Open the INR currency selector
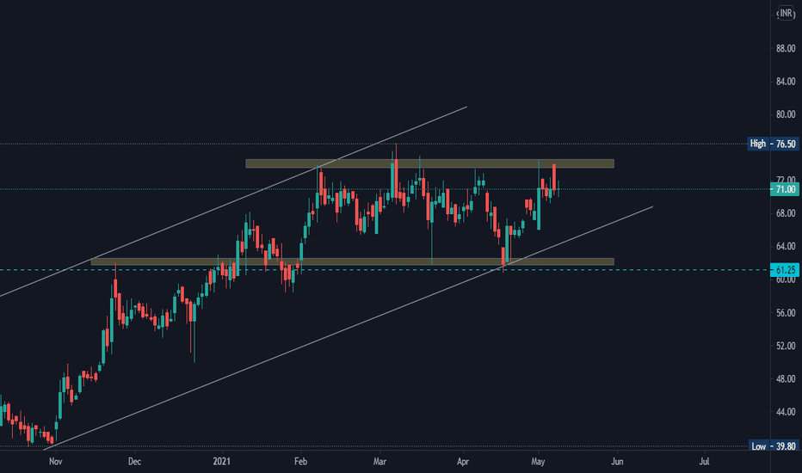The image size is (802, 473). point(786,14)
